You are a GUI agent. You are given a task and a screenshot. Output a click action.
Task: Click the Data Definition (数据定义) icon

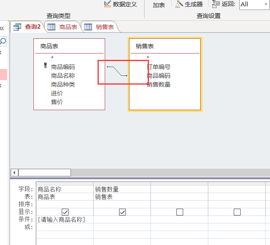(108, 4)
